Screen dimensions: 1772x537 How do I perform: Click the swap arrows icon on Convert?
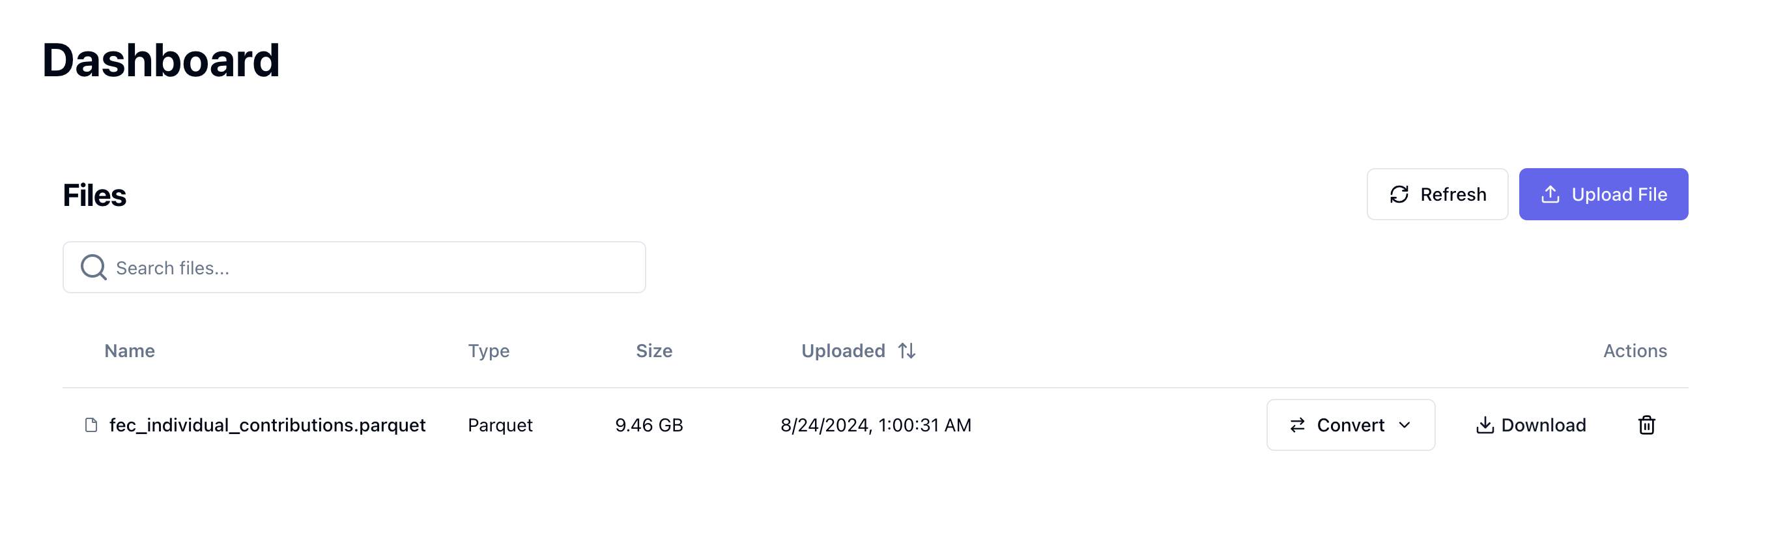1297,426
